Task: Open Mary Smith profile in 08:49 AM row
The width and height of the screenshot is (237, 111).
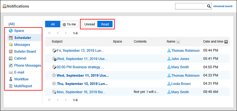Action: (x=180, y=92)
